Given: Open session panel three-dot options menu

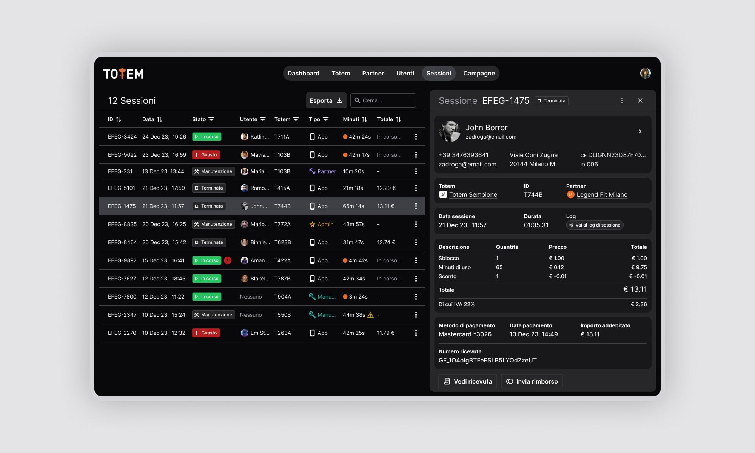Looking at the screenshot, I should [622, 100].
